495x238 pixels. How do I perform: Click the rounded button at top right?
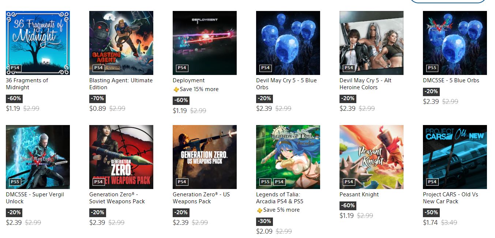pos(448,1)
